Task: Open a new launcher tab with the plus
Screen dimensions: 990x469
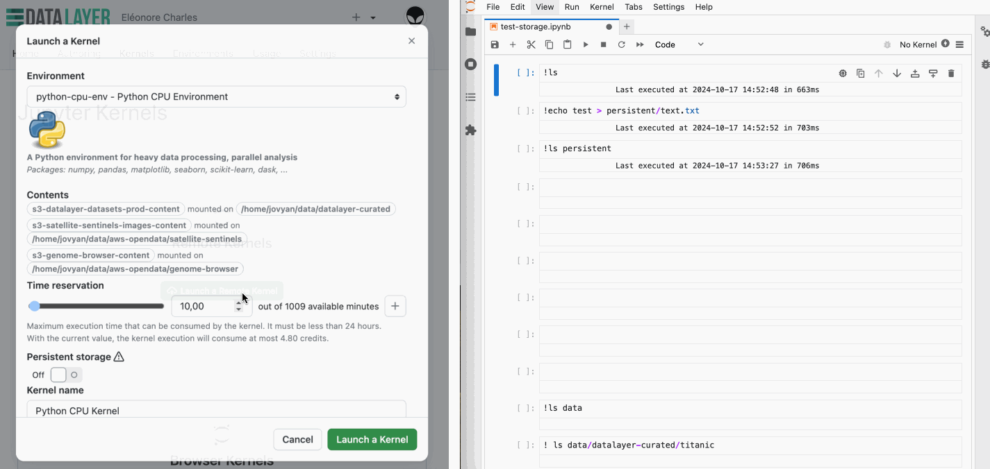Action: [627, 27]
